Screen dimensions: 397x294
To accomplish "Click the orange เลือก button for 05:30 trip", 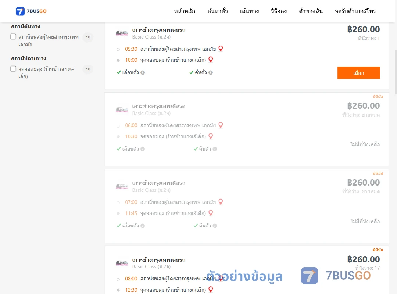I will (358, 73).
